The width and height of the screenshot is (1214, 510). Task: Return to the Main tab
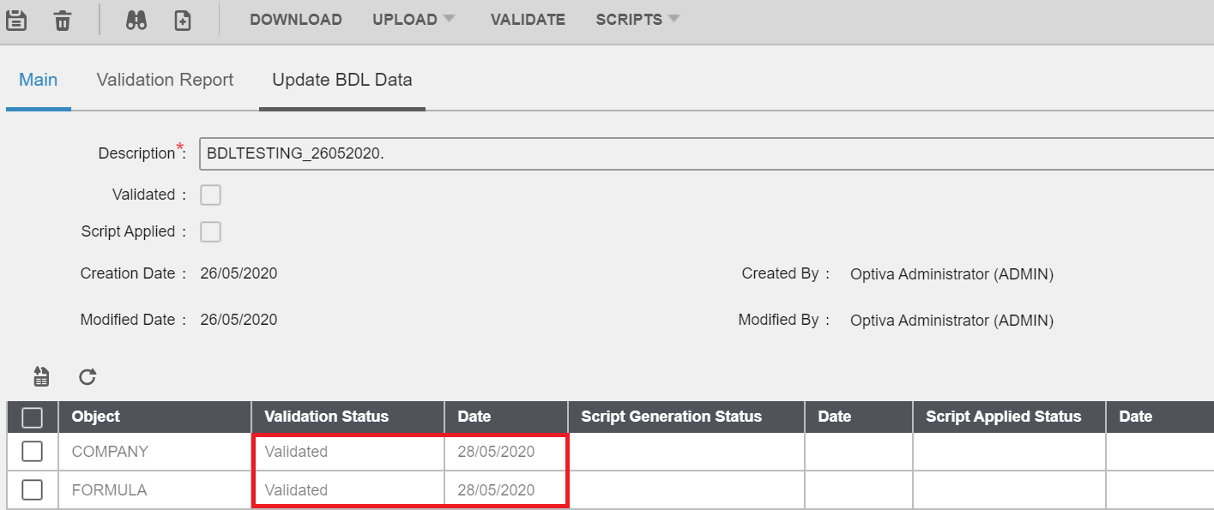38,80
